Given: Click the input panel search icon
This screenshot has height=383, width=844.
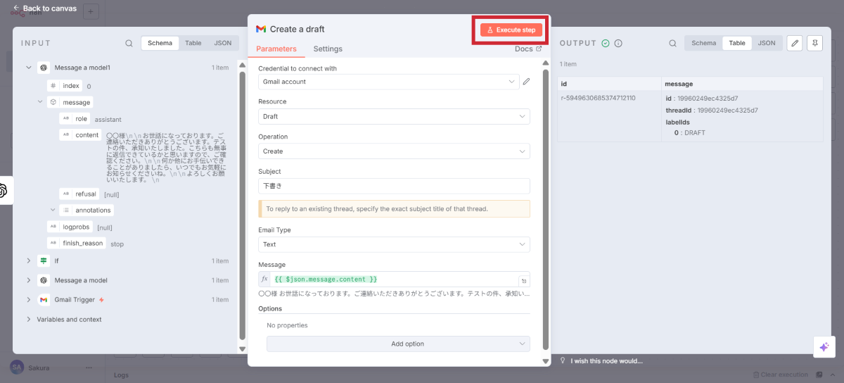Looking at the screenshot, I should pos(129,43).
